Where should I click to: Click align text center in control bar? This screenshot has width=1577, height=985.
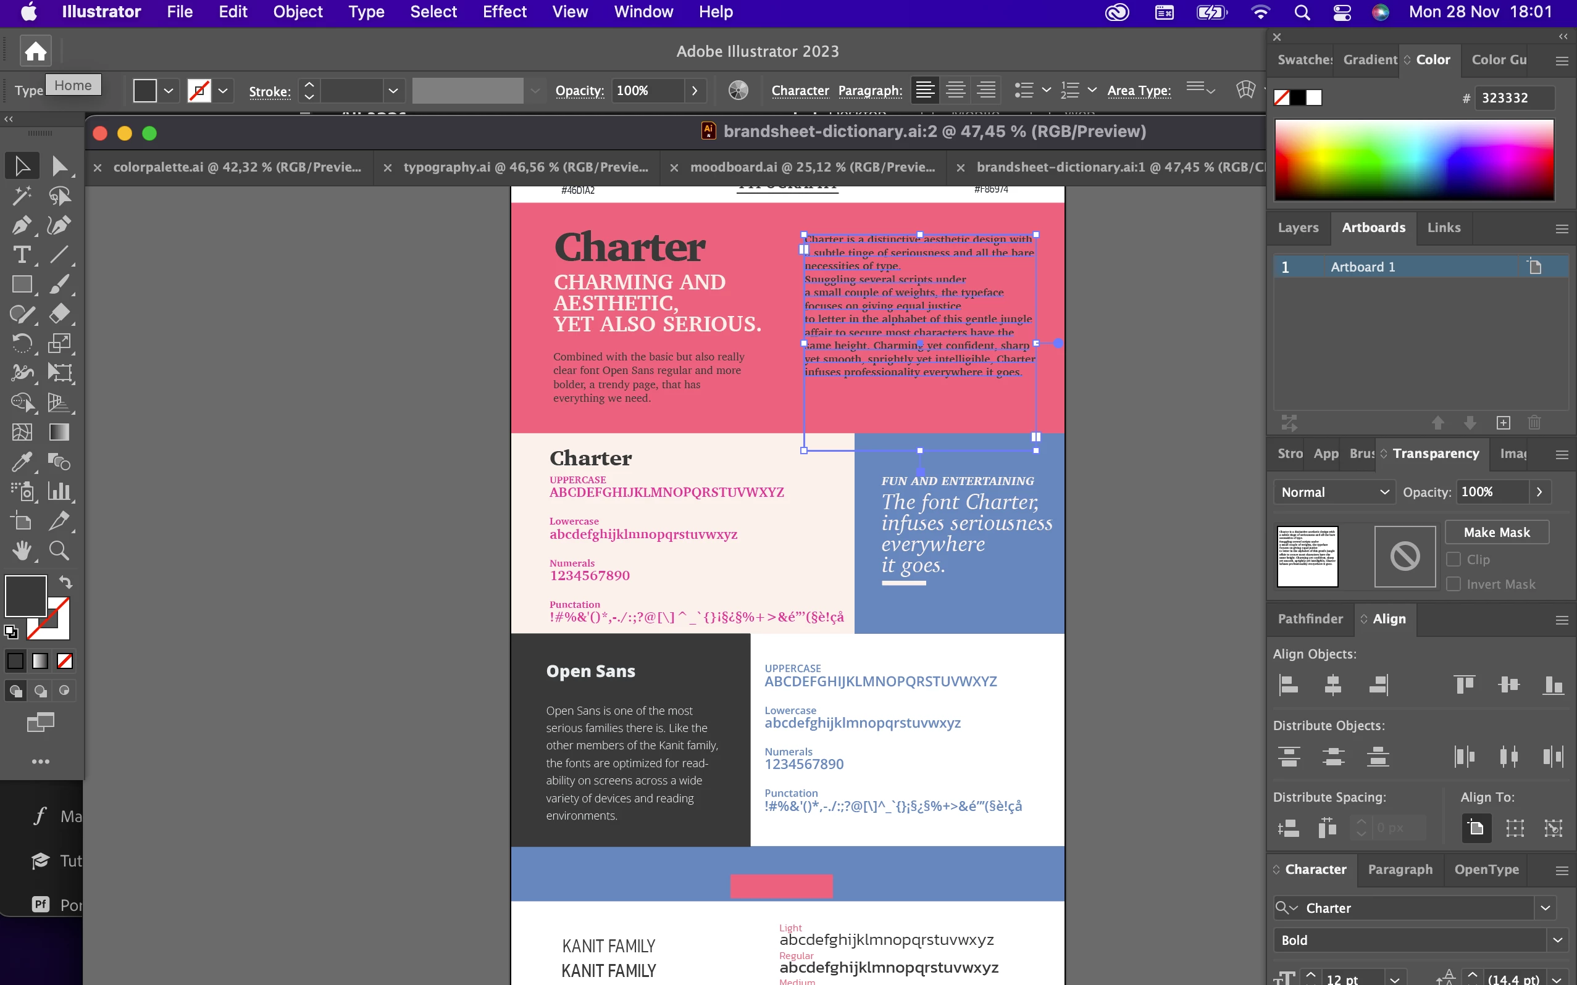click(x=955, y=90)
